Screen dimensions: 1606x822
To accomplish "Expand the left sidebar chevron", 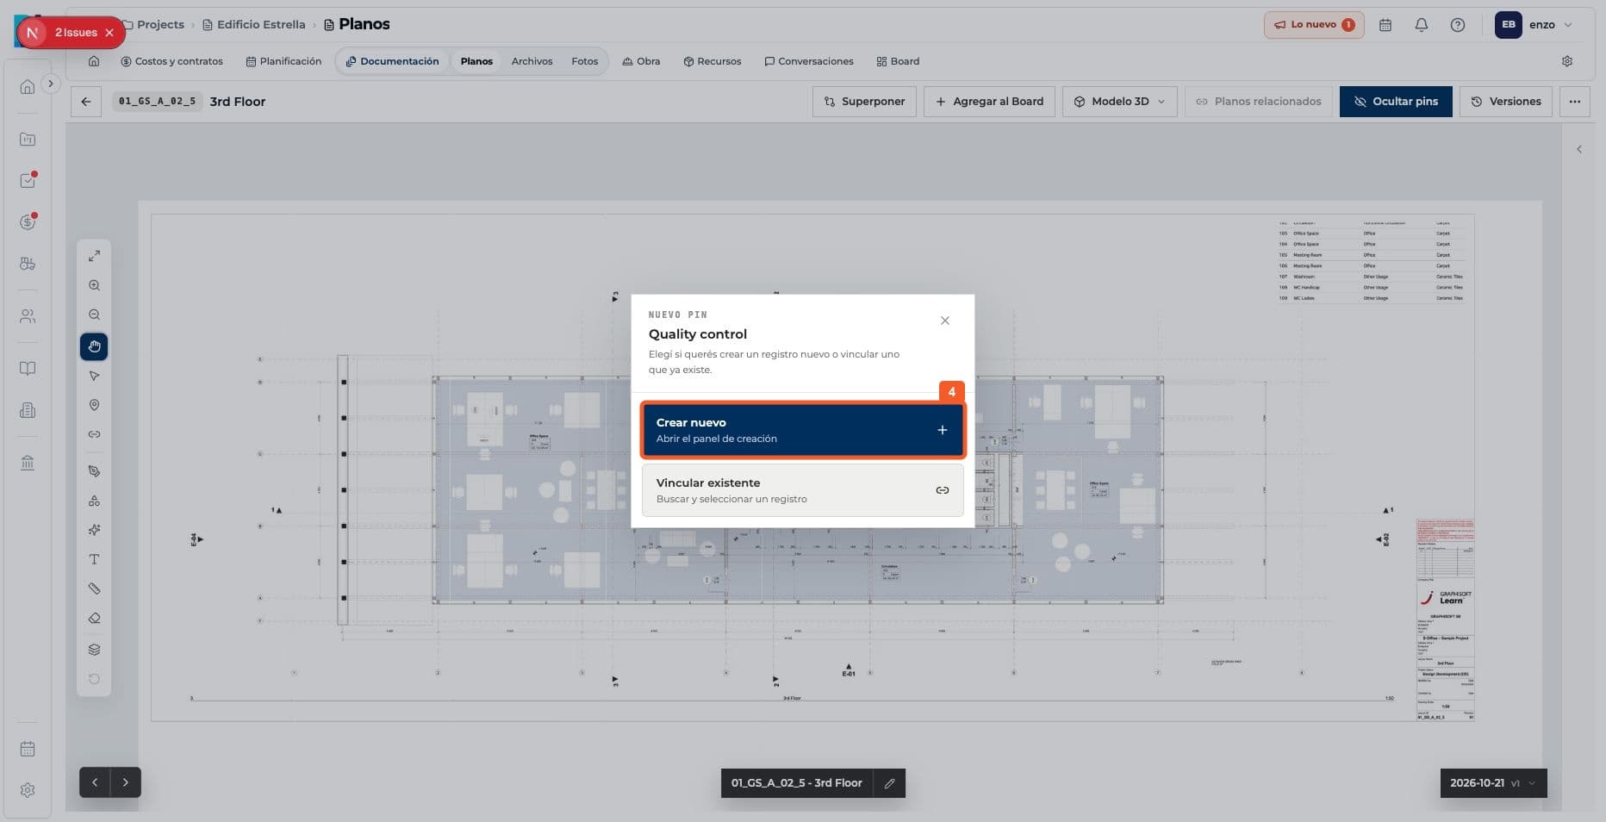I will pos(51,84).
